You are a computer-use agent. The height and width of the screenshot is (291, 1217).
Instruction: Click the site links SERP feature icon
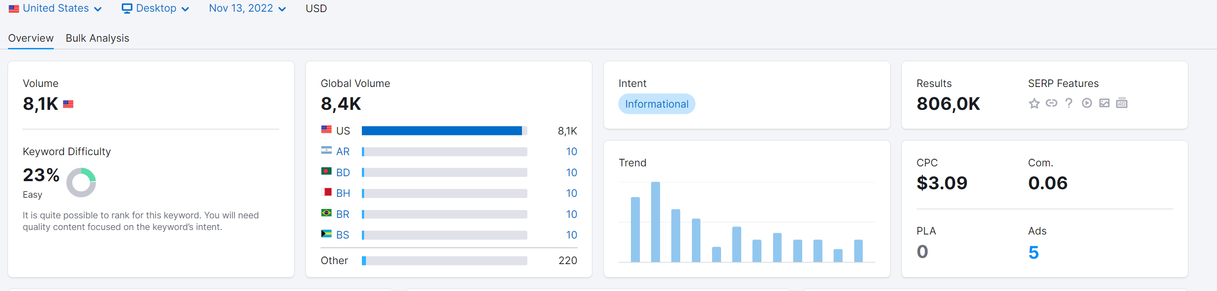click(x=1051, y=103)
